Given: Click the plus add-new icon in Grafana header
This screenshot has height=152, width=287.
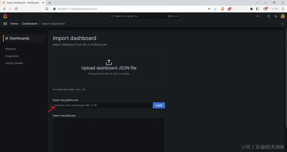Looking at the screenshot, I should tap(258, 16).
